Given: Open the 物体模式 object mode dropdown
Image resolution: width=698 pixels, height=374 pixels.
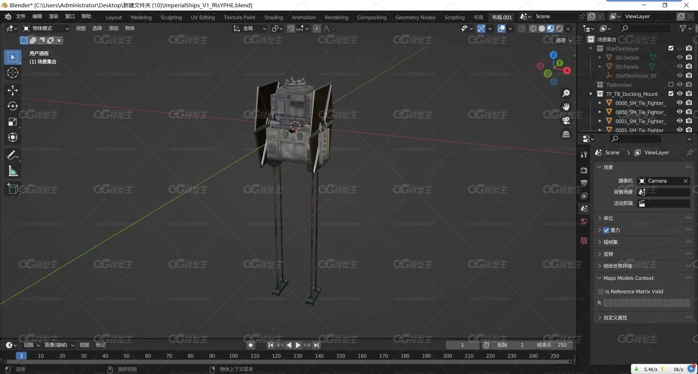Looking at the screenshot, I should click(x=46, y=28).
